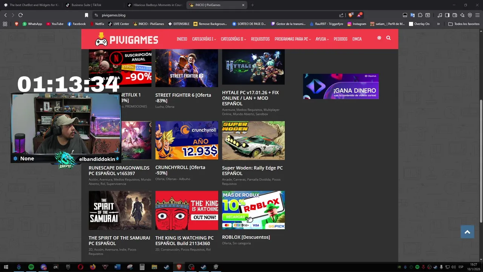Go to INICIO in the site menu
The width and height of the screenshot is (483, 272).
[x=182, y=39]
